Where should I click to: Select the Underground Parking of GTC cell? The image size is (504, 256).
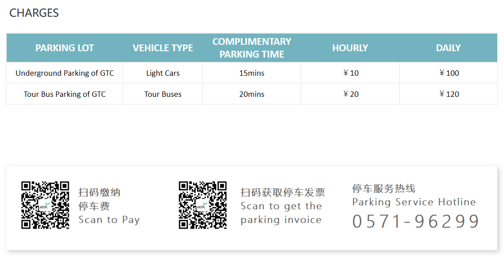point(65,73)
